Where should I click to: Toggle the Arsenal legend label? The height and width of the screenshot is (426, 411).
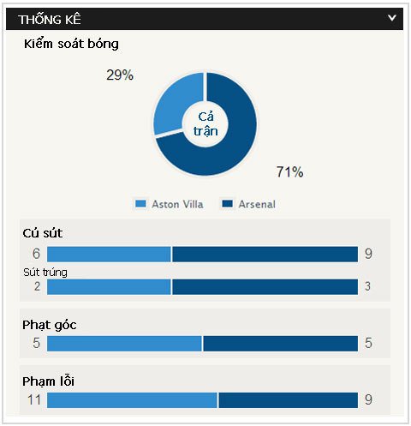point(257,204)
